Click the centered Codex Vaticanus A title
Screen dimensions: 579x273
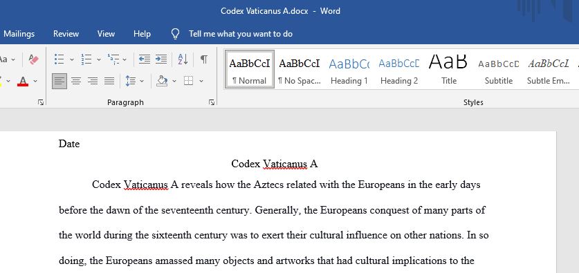[x=275, y=164]
